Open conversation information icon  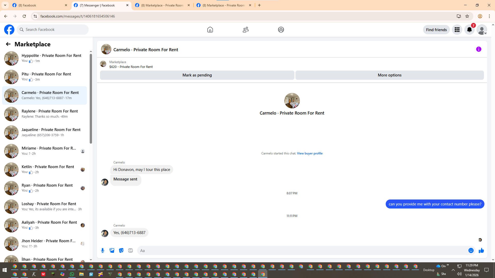click(x=478, y=49)
